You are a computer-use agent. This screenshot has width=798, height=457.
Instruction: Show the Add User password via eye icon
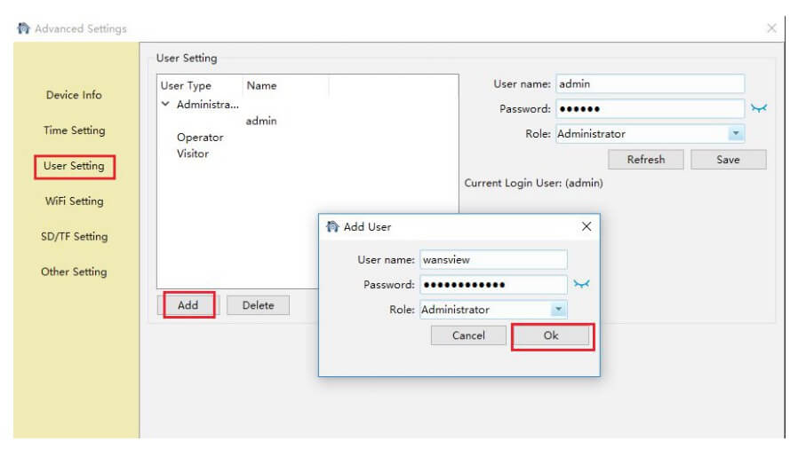pos(581,284)
